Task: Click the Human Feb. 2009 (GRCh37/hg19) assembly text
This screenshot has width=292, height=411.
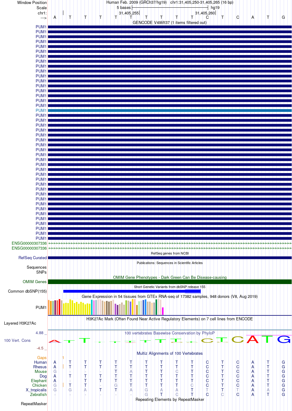Action: 136,2
